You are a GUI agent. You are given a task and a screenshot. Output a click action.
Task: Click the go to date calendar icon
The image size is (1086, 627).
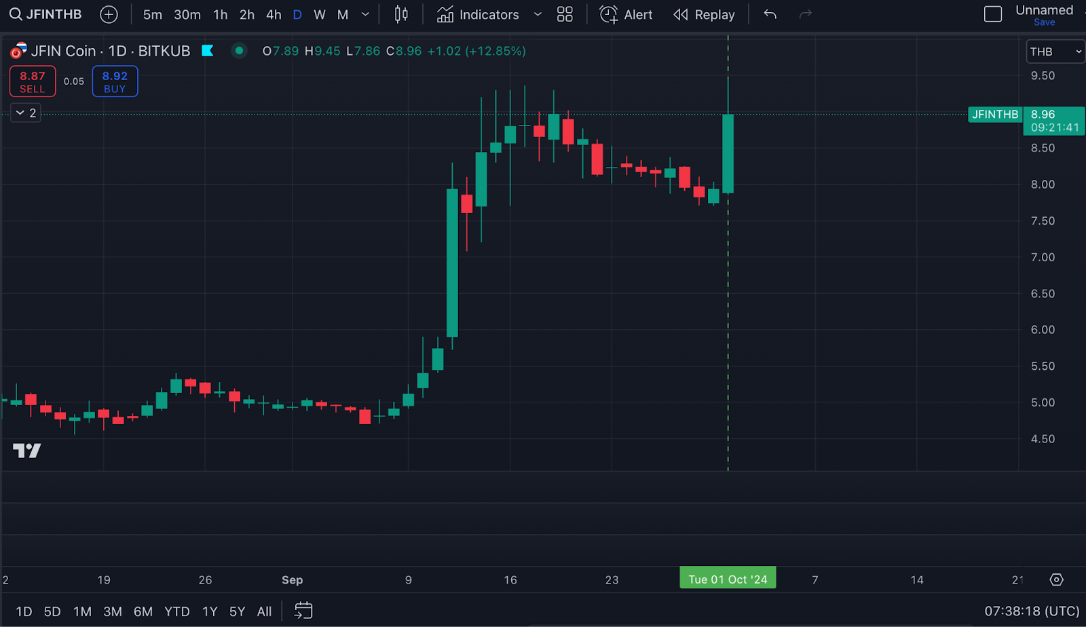click(303, 611)
